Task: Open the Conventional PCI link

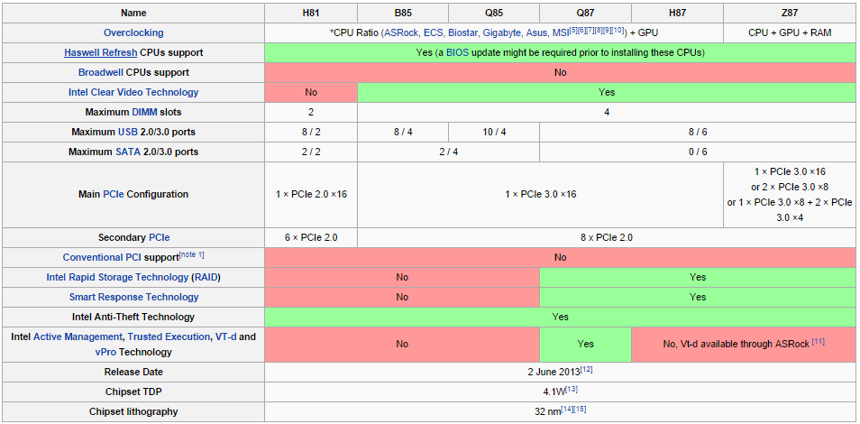Action: [x=102, y=257]
